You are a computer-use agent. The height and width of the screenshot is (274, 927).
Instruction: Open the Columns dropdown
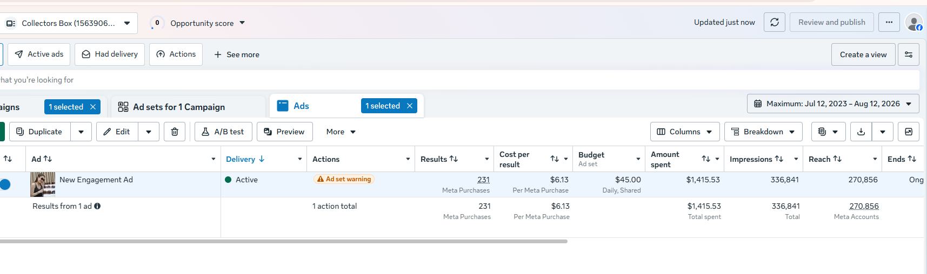[x=685, y=132]
